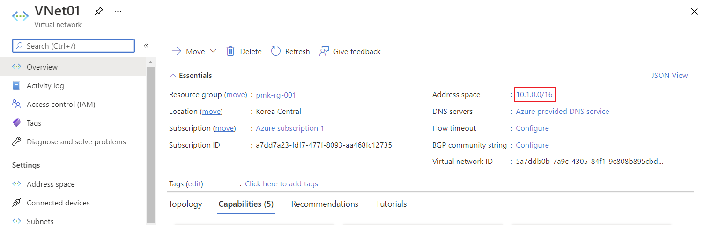Click the VNet01 virtual network icon
704x225 pixels.
coord(20,15)
